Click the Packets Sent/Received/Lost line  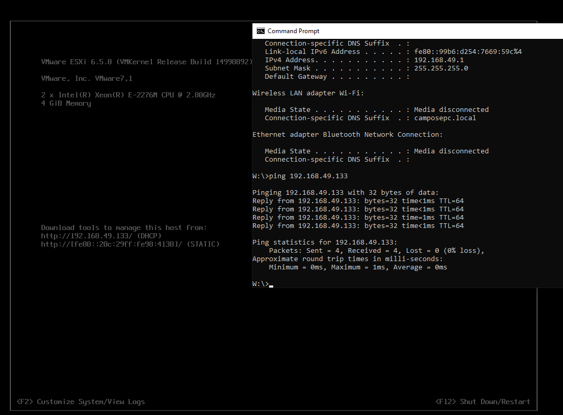click(377, 250)
